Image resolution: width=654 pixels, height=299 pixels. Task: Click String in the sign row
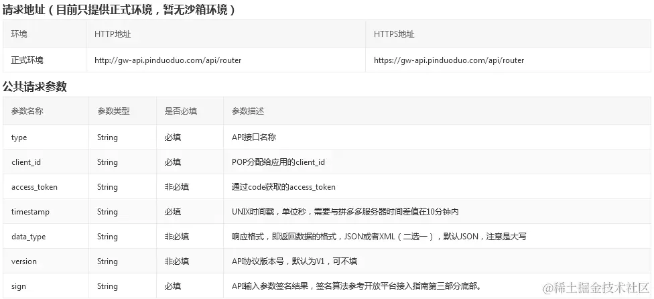(108, 286)
